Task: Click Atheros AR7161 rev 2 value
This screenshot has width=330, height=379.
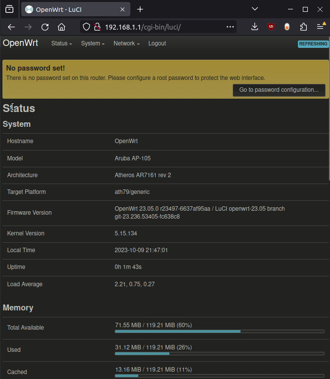Action: 143,175
